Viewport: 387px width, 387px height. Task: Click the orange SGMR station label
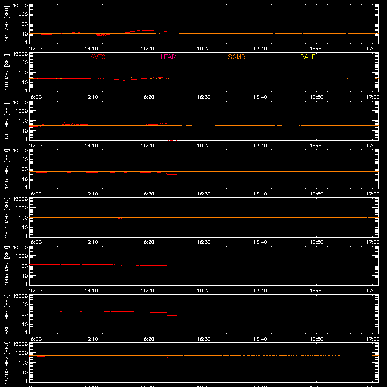pos(237,57)
